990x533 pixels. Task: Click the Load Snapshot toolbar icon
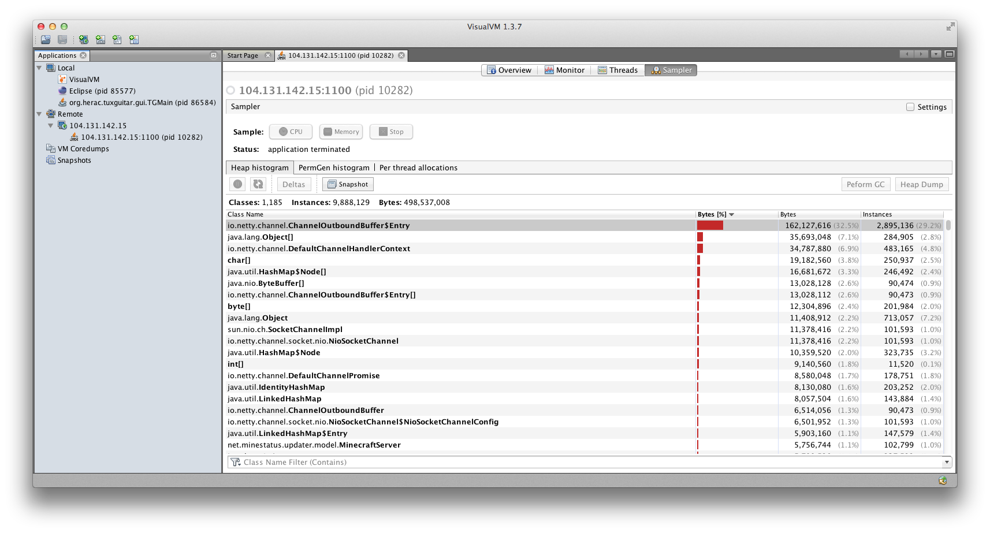tap(46, 40)
